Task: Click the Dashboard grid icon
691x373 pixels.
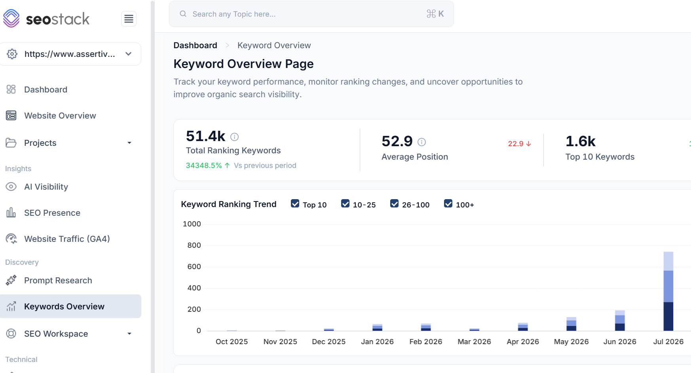Action: coord(11,89)
